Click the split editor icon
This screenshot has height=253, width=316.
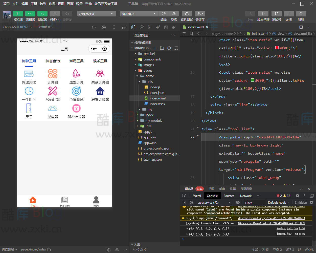coord(301,27)
